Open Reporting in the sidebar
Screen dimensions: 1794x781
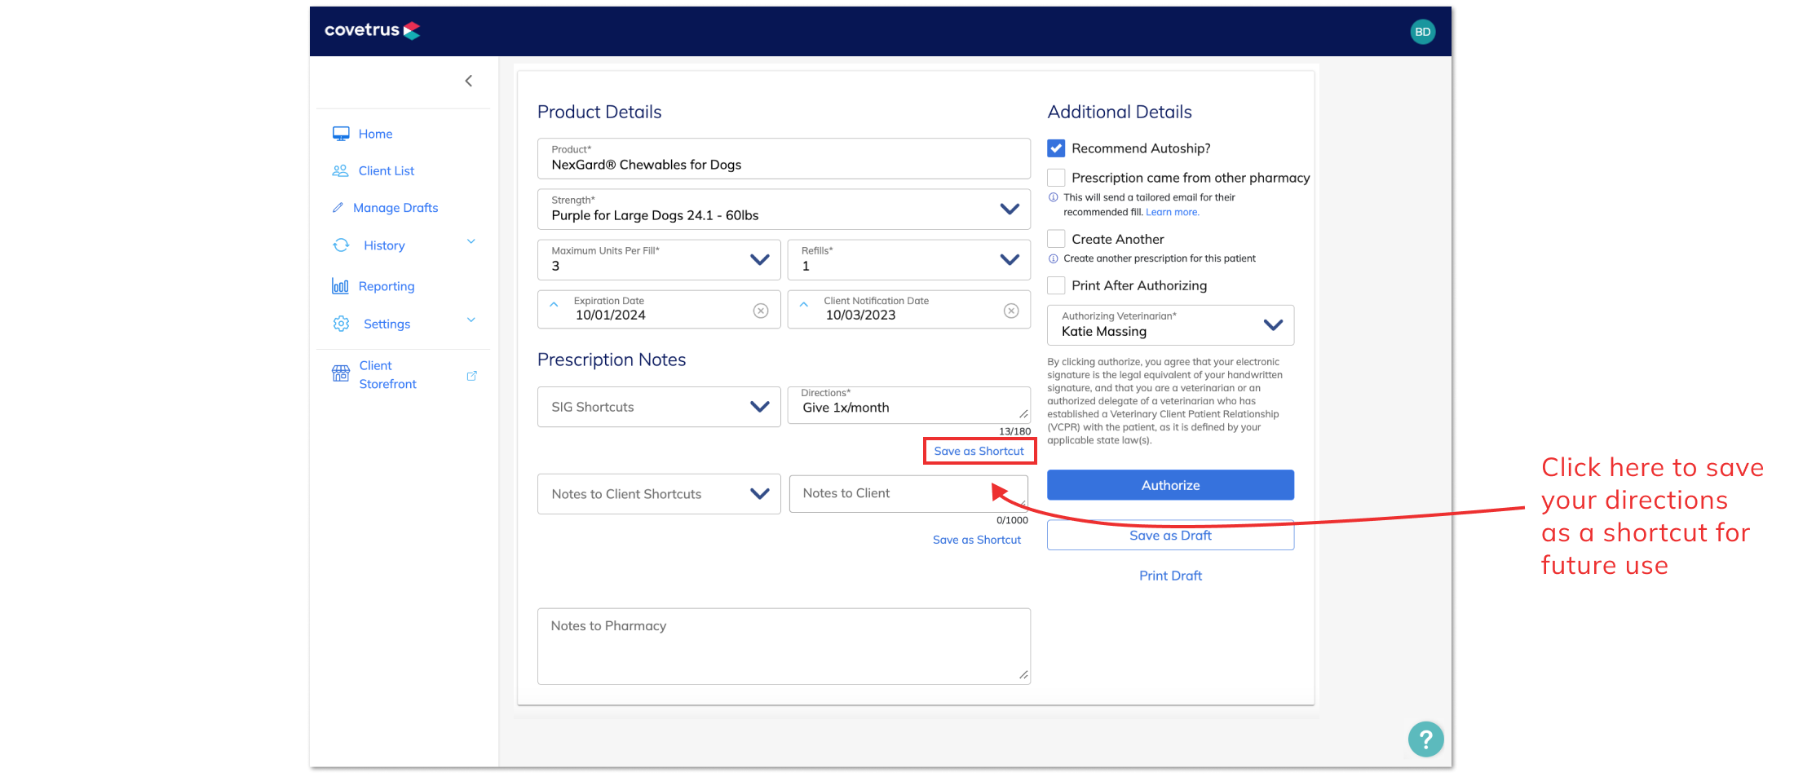point(387,286)
